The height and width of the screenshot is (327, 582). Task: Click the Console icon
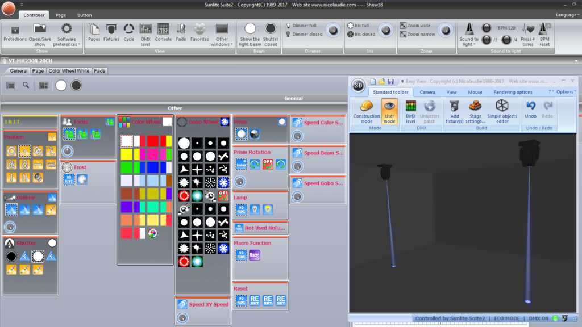coord(163,32)
